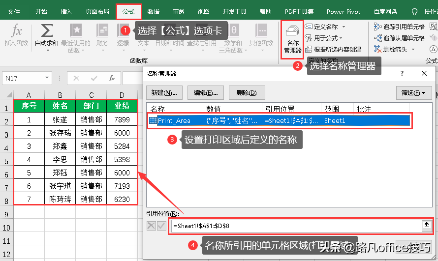Click Create from Selection (根据所选内容创建)
This screenshot has height=261, width=438.
tap(333, 49)
